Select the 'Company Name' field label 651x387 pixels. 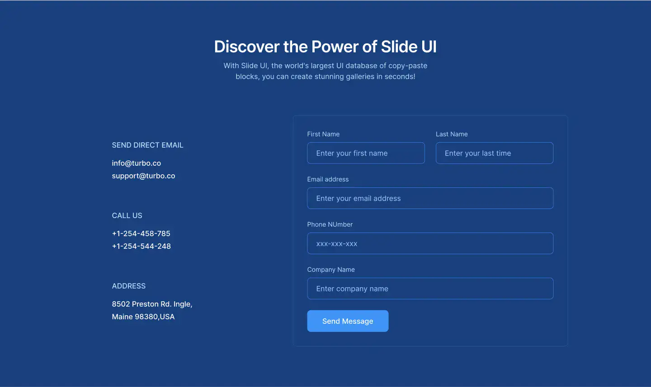pyautogui.click(x=331, y=270)
